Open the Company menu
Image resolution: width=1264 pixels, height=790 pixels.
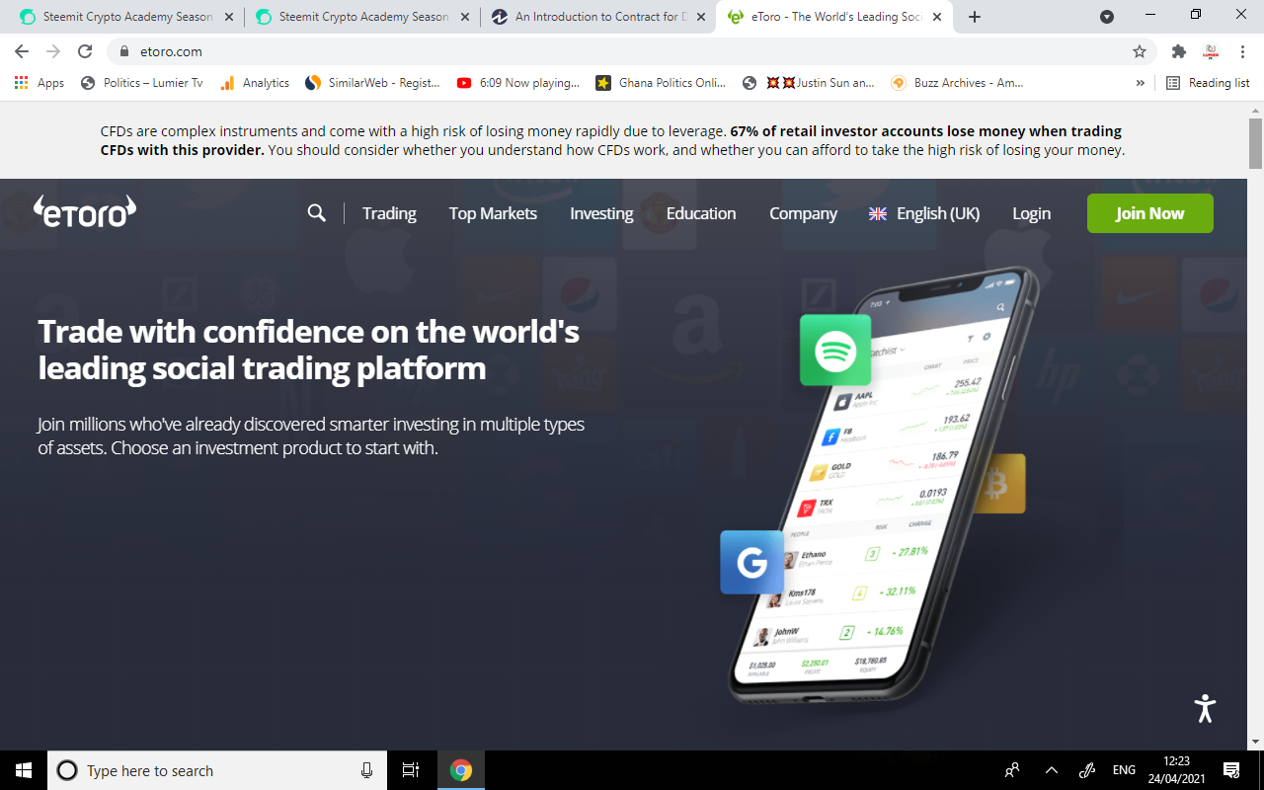point(803,213)
